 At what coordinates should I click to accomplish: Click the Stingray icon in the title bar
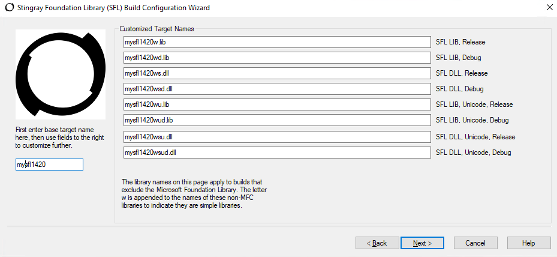pyautogui.click(x=8, y=8)
